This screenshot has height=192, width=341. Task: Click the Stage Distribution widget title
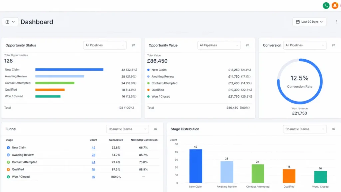[x=185, y=129]
